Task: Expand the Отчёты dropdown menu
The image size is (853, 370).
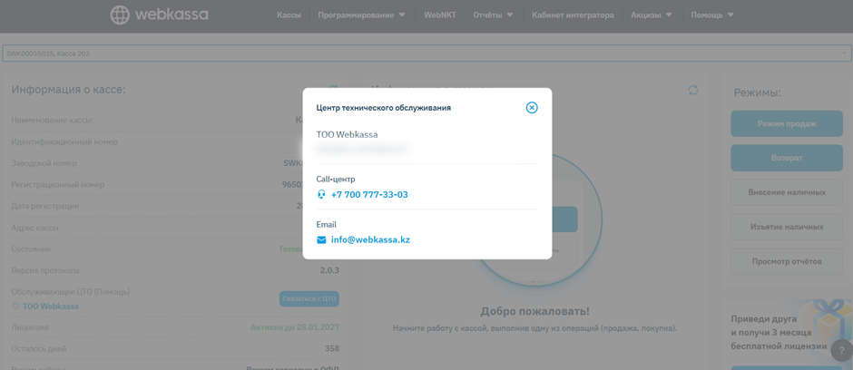Action: [x=493, y=15]
